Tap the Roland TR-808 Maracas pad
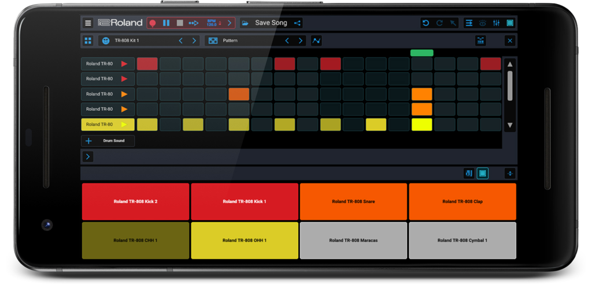This screenshot has height=285, width=592. (353, 241)
